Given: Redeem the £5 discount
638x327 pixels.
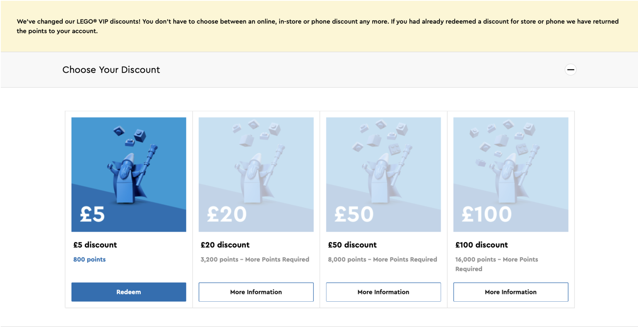Looking at the screenshot, I should [129, 292].
